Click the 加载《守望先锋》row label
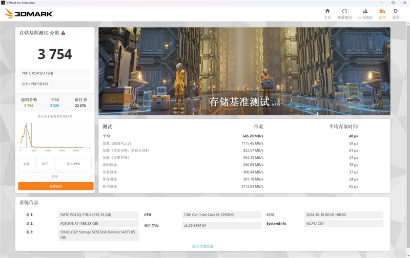410x258 pixels. tap(116, 158)
